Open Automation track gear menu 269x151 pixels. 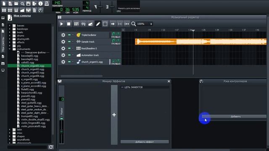63,55
